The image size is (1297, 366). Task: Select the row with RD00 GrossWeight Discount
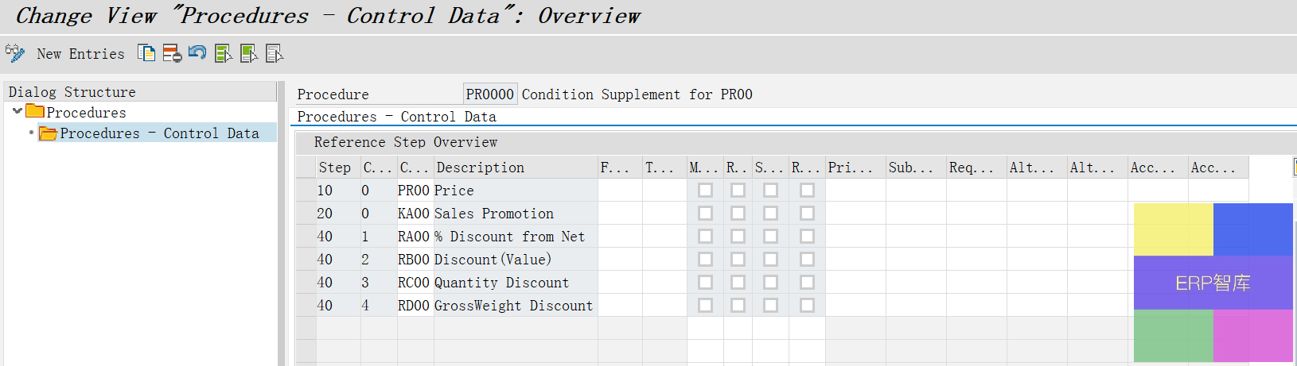[x=306, y=306]
